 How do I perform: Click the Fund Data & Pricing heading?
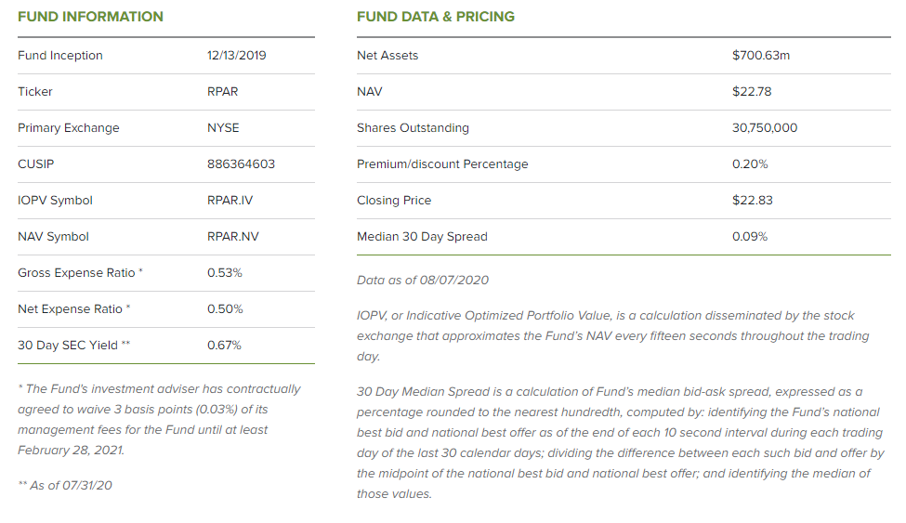pyautogui.click(x=436, y=17)
